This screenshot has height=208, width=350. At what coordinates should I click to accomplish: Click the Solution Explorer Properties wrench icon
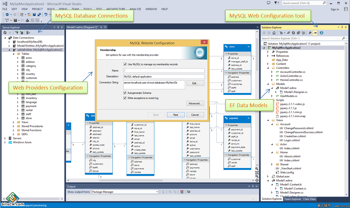[x=310, y=33]
